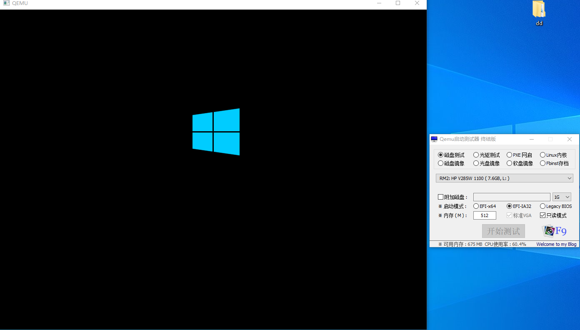Click the 内存 (M) field showing 512

[x=485, y=215]
